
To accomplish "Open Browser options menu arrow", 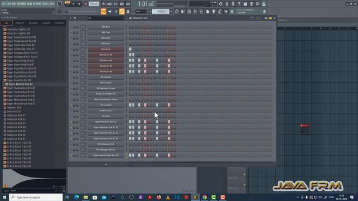I will [2, 17].
